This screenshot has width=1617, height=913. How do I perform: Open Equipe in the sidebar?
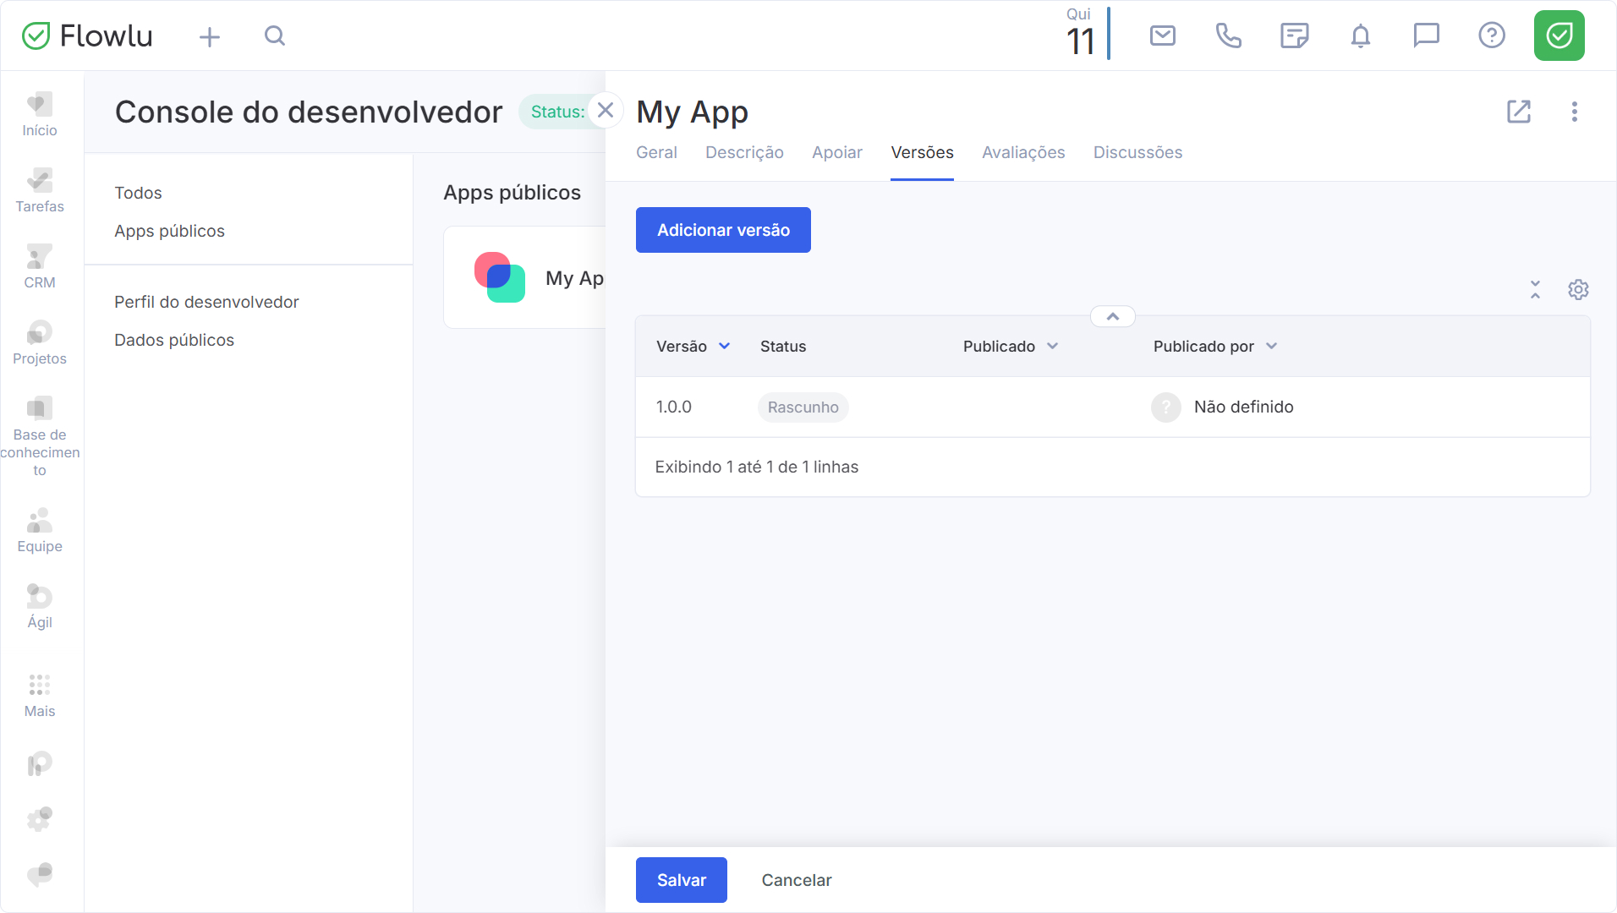tap(40, 530)
